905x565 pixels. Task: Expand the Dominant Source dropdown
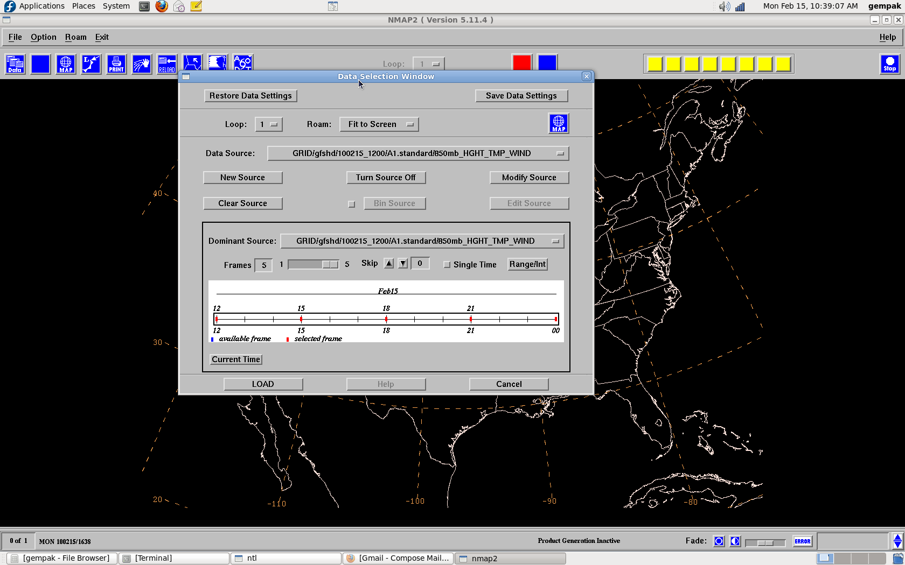pos(422,241)
